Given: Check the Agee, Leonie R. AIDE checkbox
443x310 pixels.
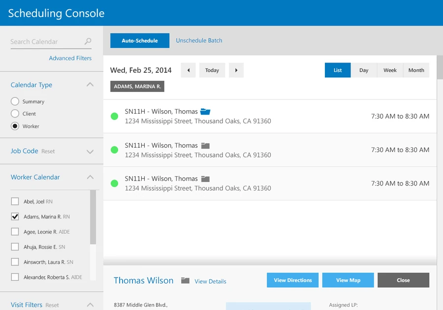Looking at the screenshot, I should [15, 232].
